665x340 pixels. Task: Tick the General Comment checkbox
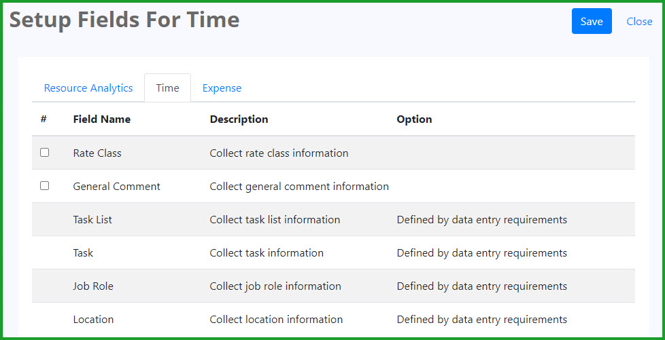(x=44, y=185)
